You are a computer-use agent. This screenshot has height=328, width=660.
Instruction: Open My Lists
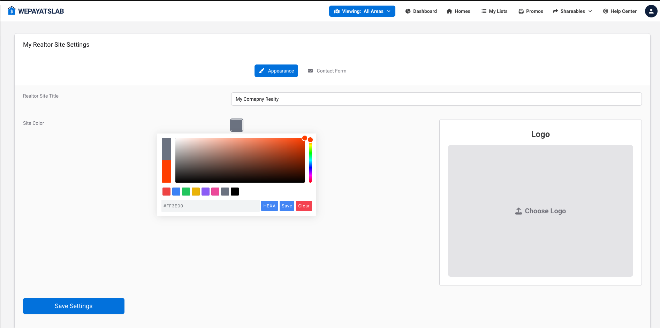(x=494, y=11)
